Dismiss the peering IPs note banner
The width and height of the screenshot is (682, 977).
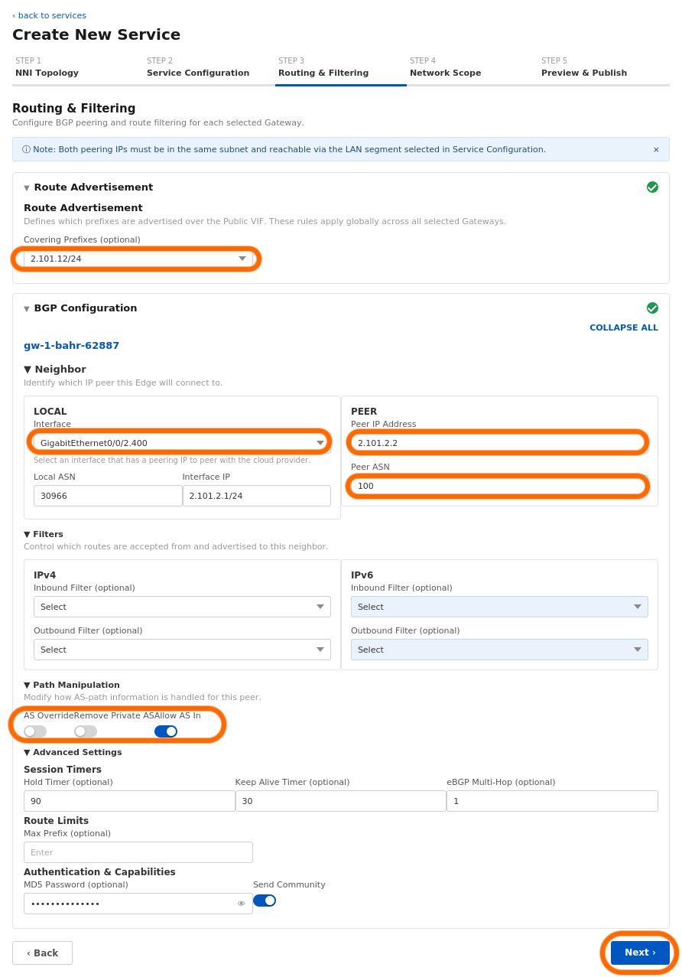point(656,150)
